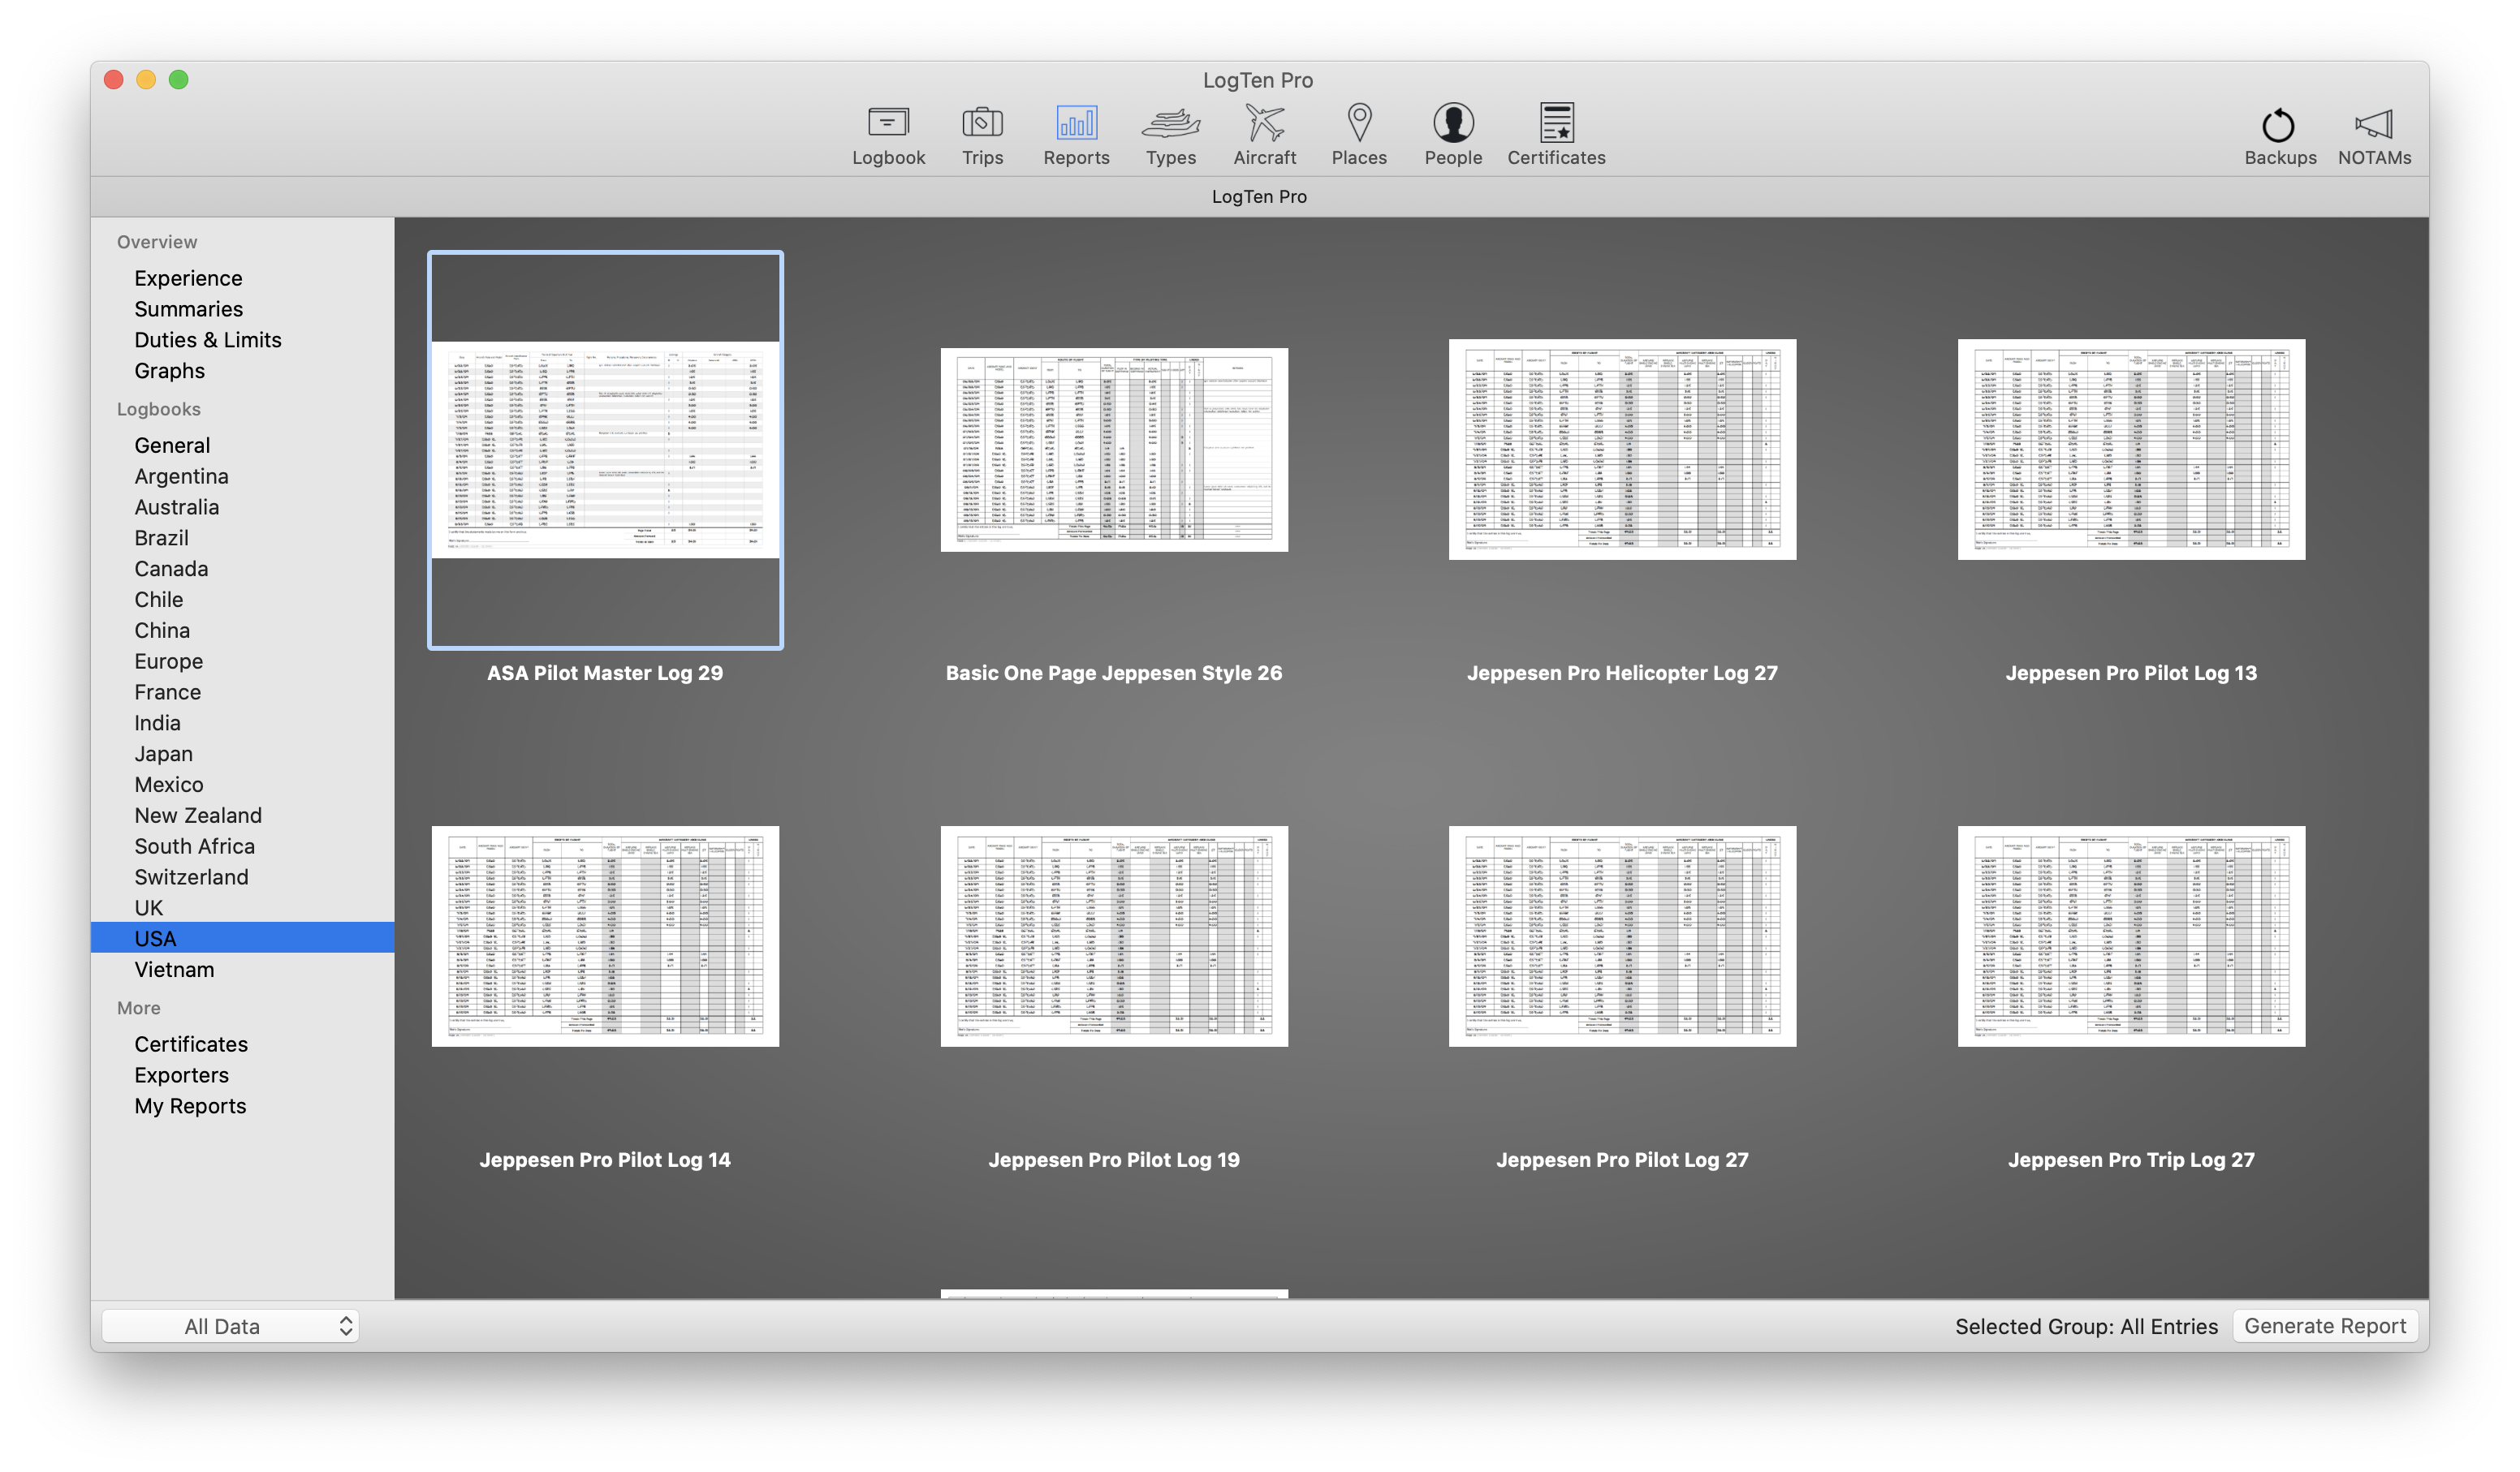2520x1472 pixels.
Task: Click the Selected Group: All Entries text
Action: coord(2086,1326)
